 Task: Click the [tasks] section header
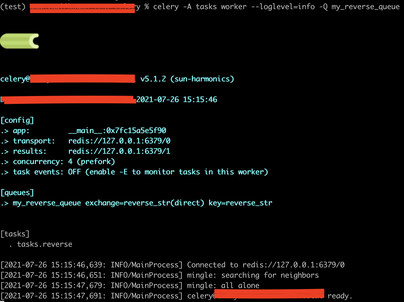[15, 234]
